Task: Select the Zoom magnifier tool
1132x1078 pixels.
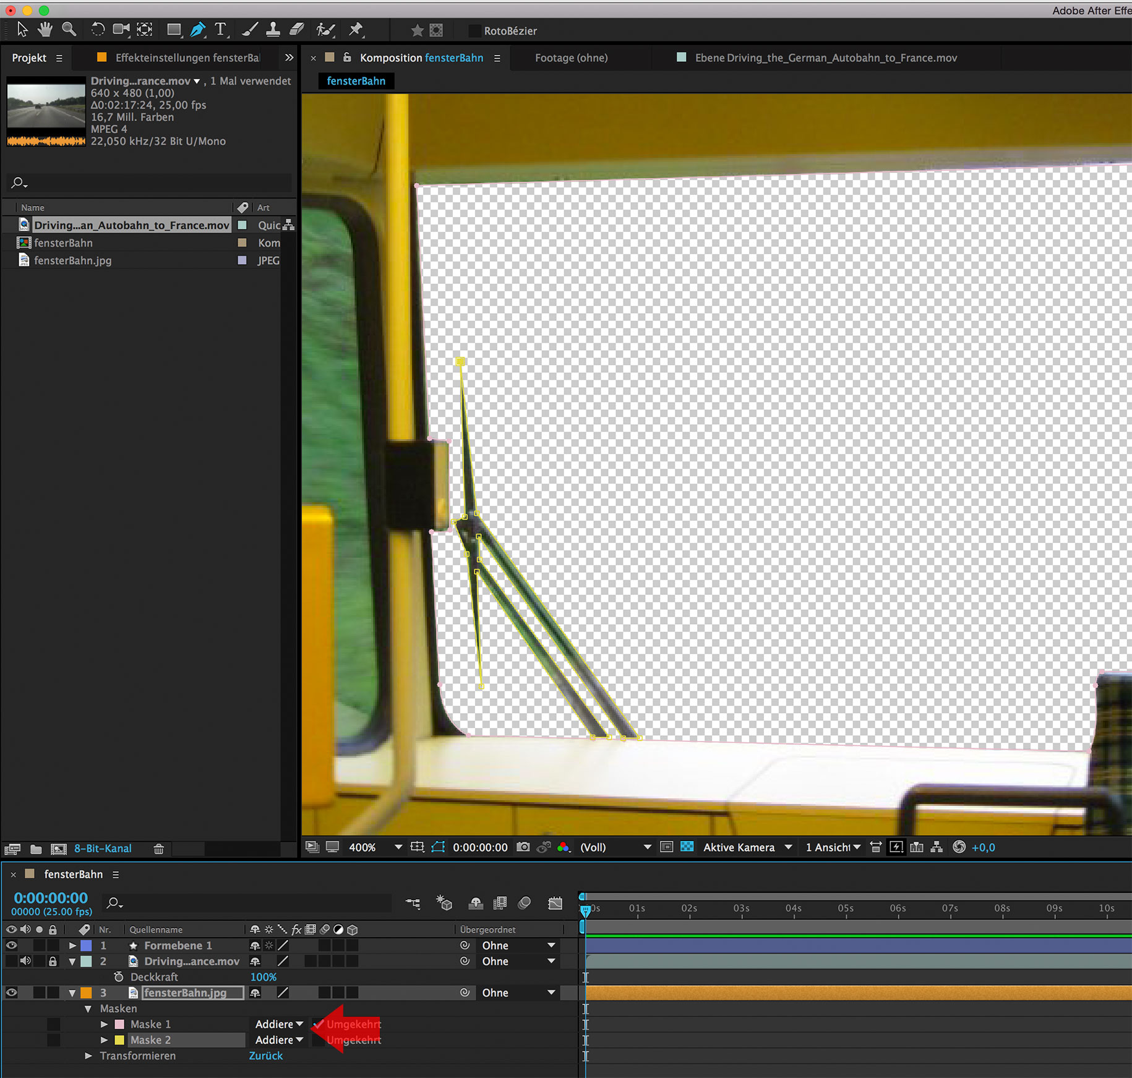Action: 69,29
